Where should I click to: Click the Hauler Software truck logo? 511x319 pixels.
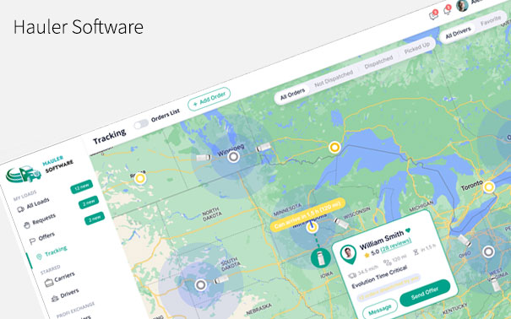pyautogui.click(x=24, y=174)
